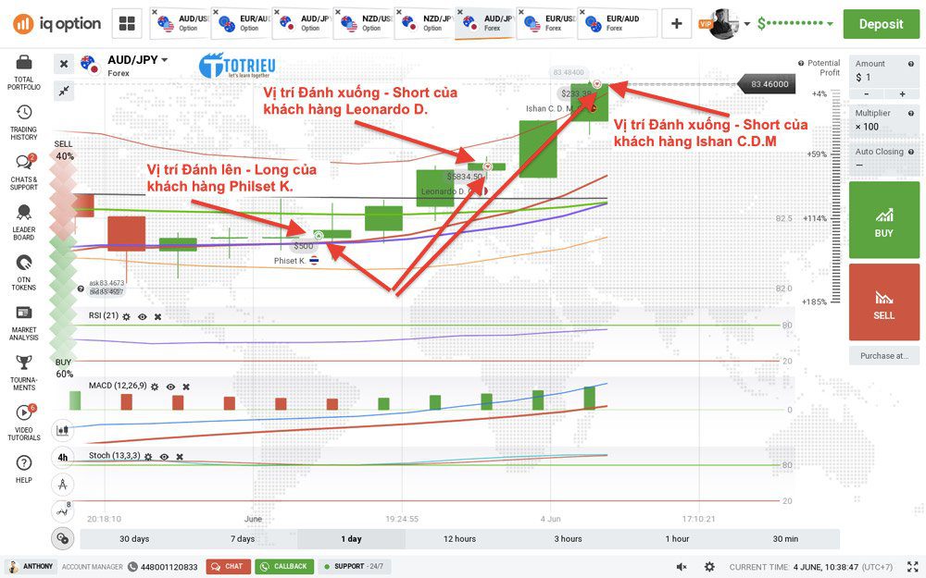Click the green BUY button

pyautogui.click(x=884, y=220)
